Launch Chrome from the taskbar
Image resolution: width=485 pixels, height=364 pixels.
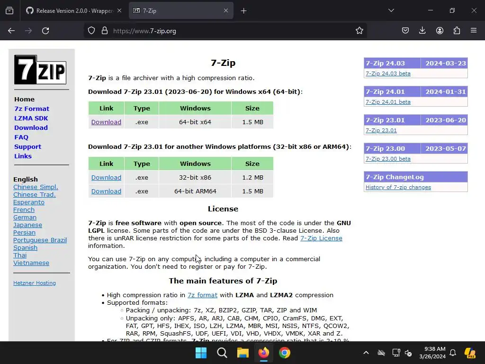285,353
